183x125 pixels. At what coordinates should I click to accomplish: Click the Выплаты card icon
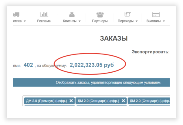[x=156, y=15]
